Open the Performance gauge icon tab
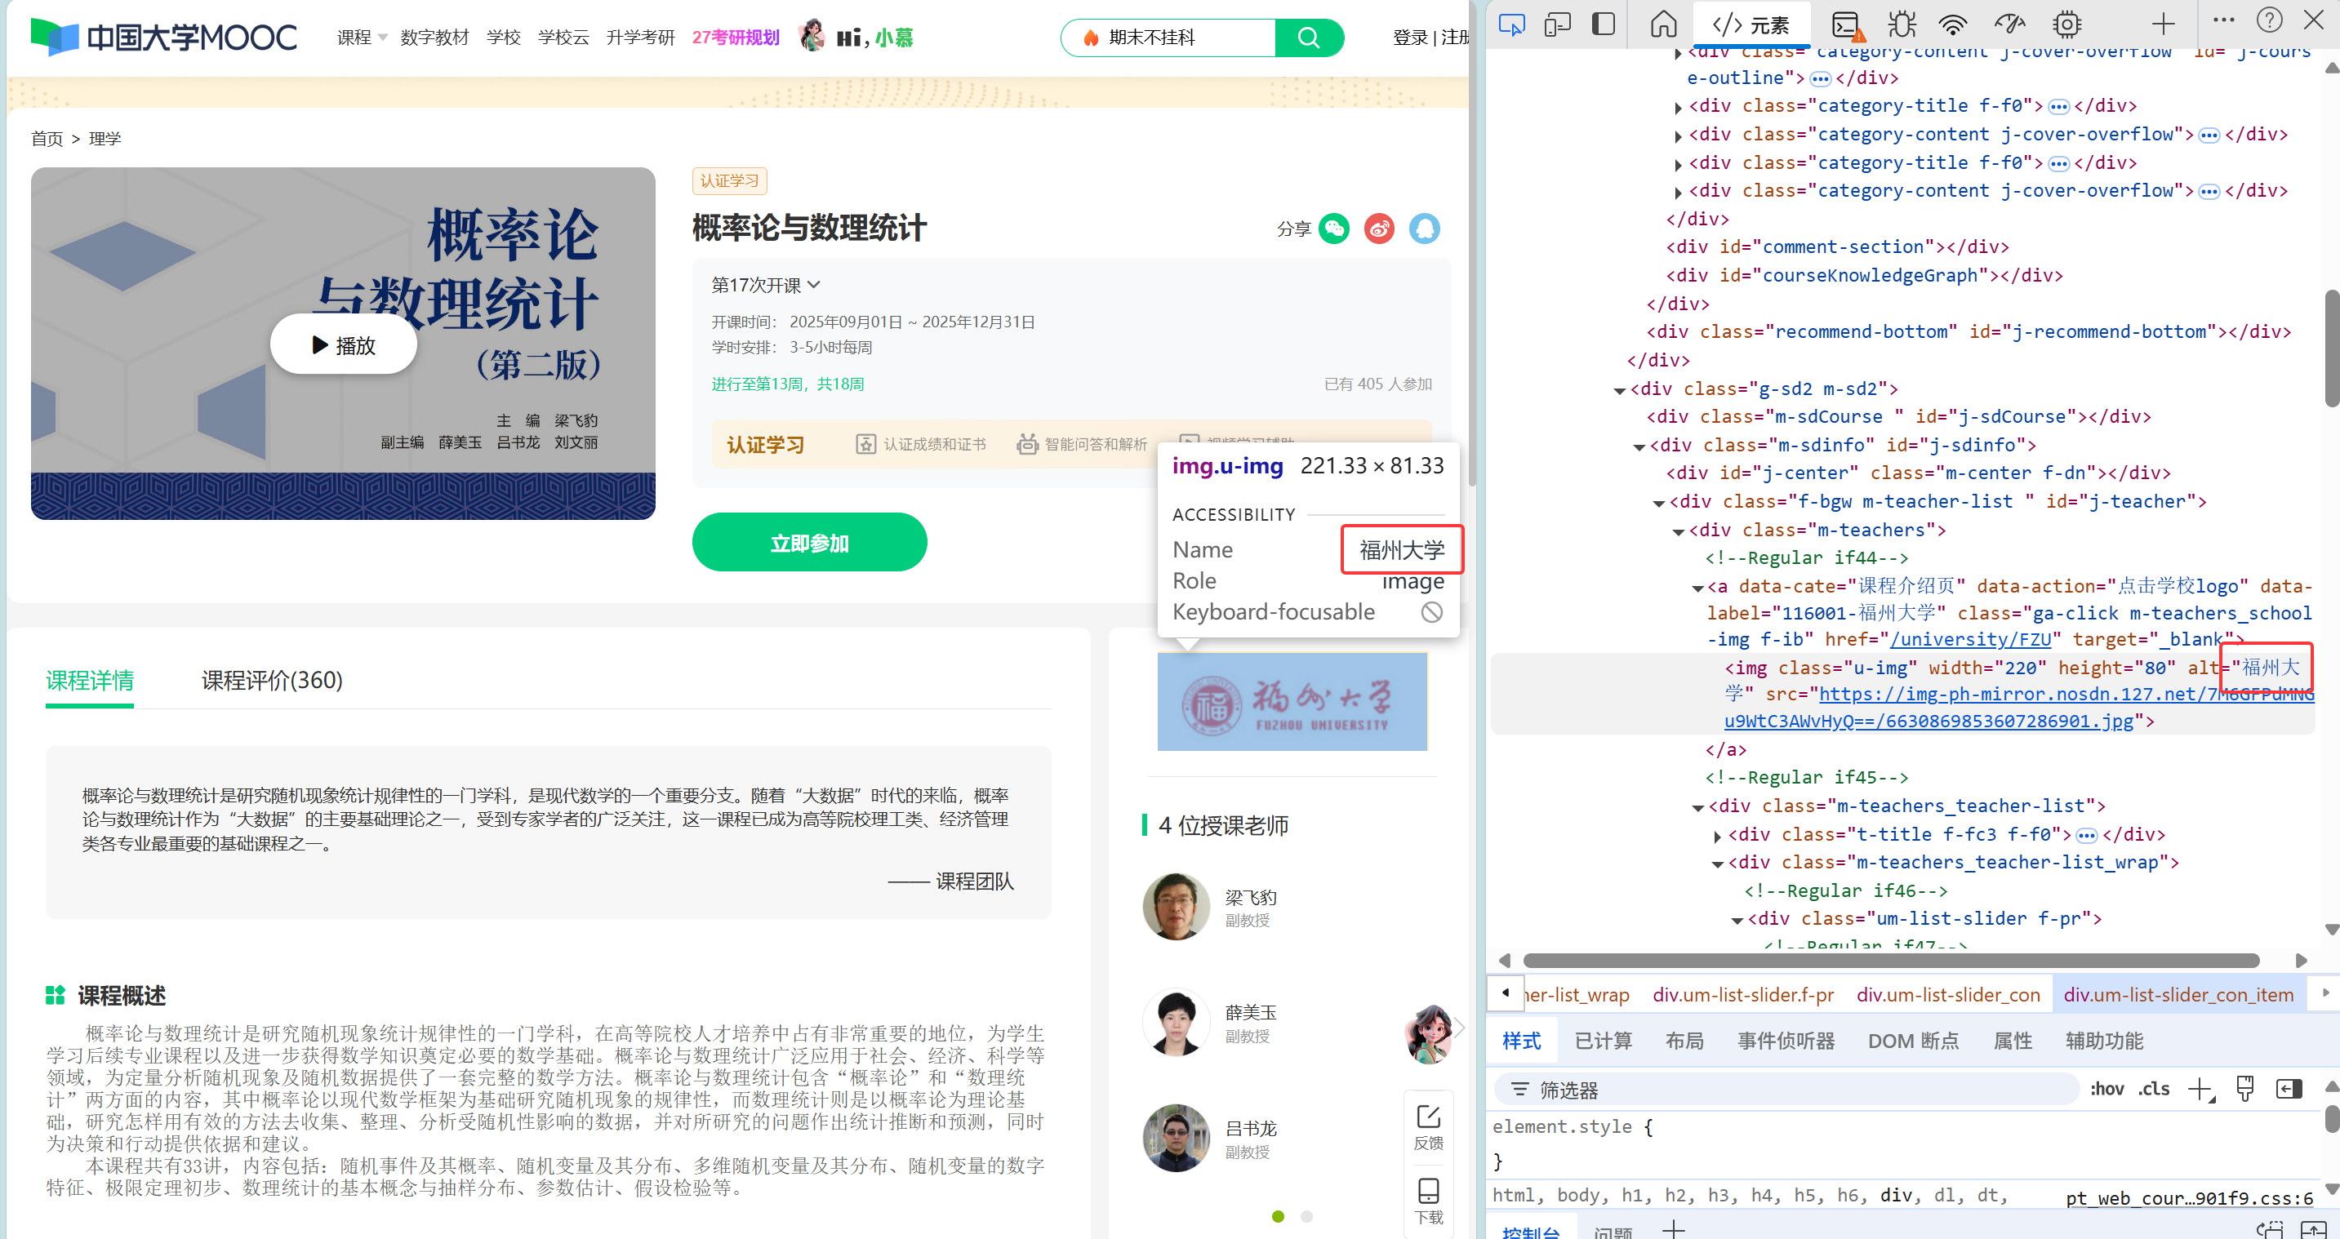Screen dimensions: 2340x1239 [2009, 24]
